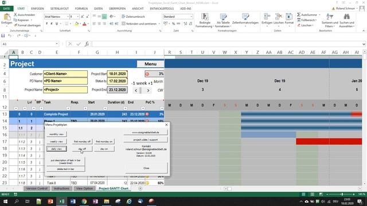The height and width of the screenshot is (206, 367).
Task: Click the save icon in quick access toolbar
Action: coord(3,35)
